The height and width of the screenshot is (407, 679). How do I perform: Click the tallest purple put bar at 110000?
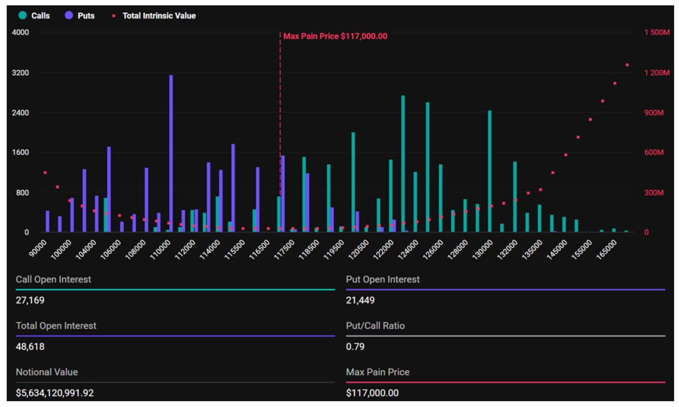pyautogui.click(x=171, y=154)
